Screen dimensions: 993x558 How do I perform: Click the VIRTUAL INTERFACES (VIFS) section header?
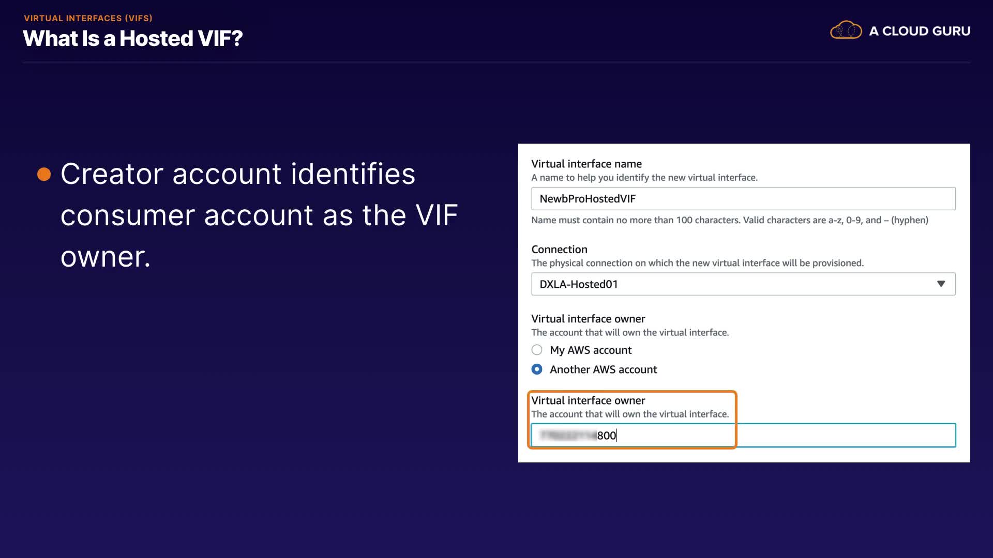click(x=88, y=18)
